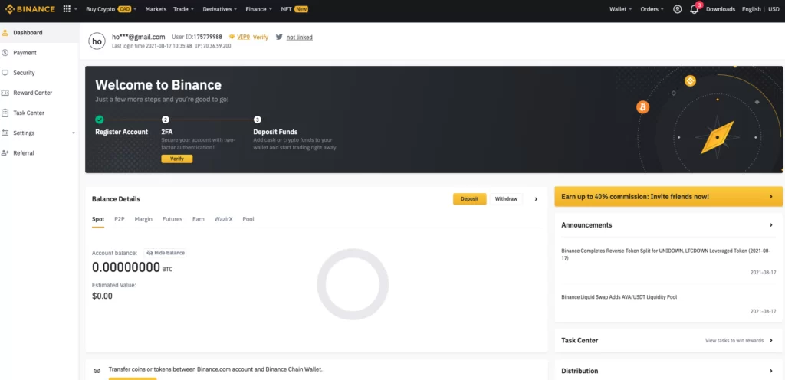The image size is (785, 380).
Task: Click the 'ho' profile avatar
Action: click(97, 41)
